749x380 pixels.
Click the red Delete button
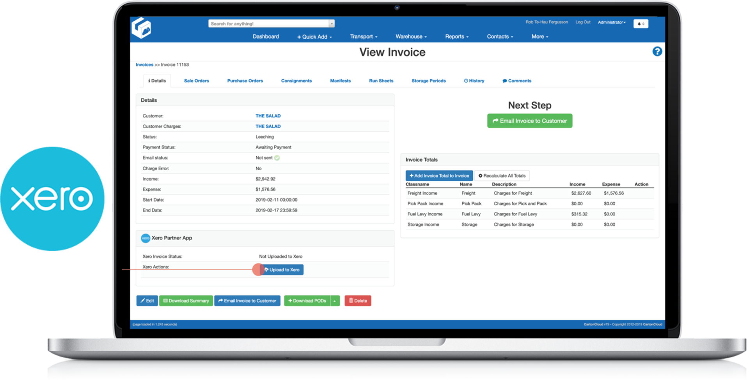358,301
